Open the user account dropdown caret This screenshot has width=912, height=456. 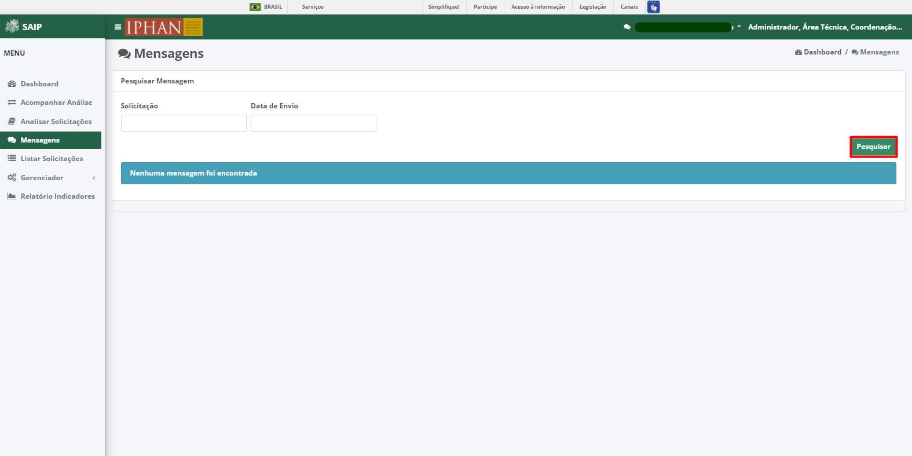click(x=739, y=27)
